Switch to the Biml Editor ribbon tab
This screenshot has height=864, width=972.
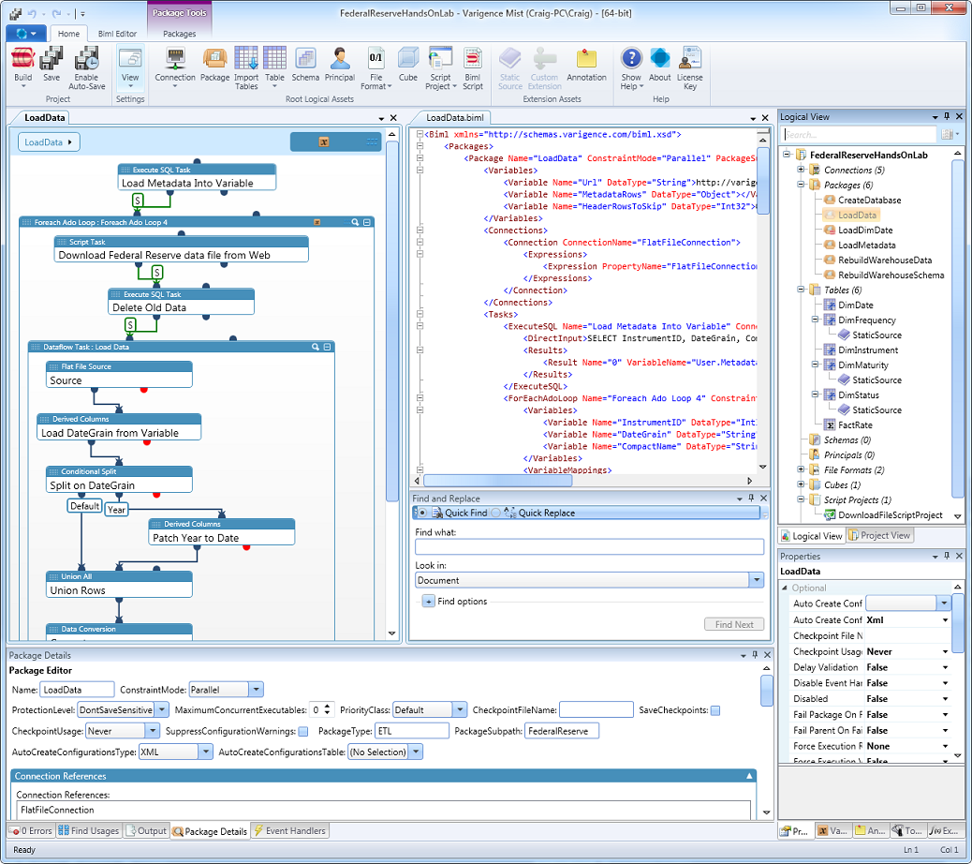[x=117, y=34]
